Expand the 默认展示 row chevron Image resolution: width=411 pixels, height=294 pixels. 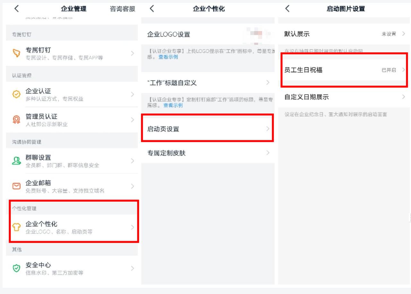pos(403,33)
